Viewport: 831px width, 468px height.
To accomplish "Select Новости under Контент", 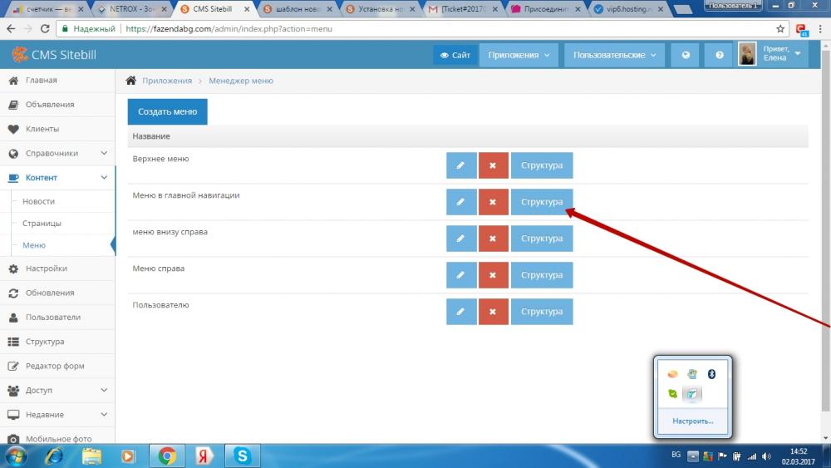I will (39, 202).
